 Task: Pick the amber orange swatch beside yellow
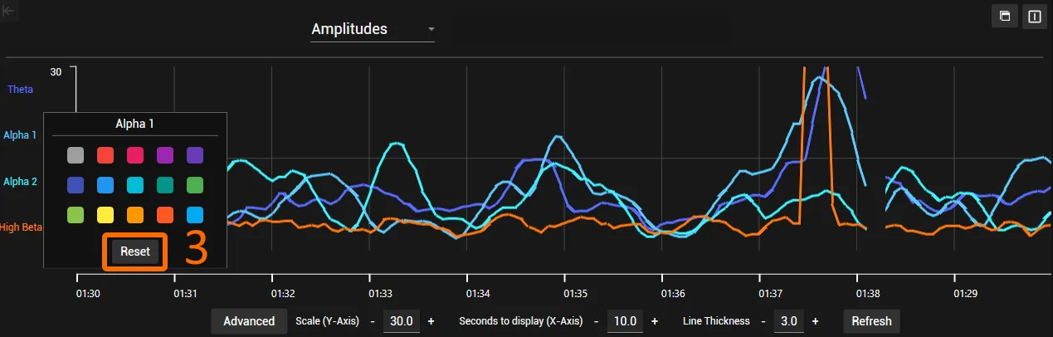click(135, 215)
